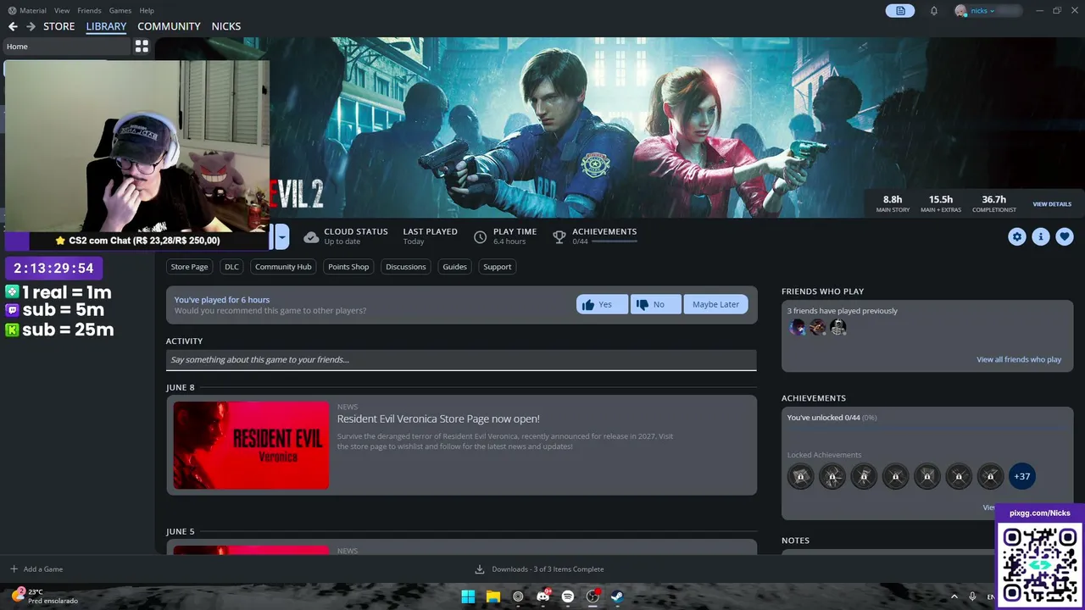The width and height of the screenshot is (1085, 610).
Task: Open the nicks account dropdown
Action: (x=982, y=11)
